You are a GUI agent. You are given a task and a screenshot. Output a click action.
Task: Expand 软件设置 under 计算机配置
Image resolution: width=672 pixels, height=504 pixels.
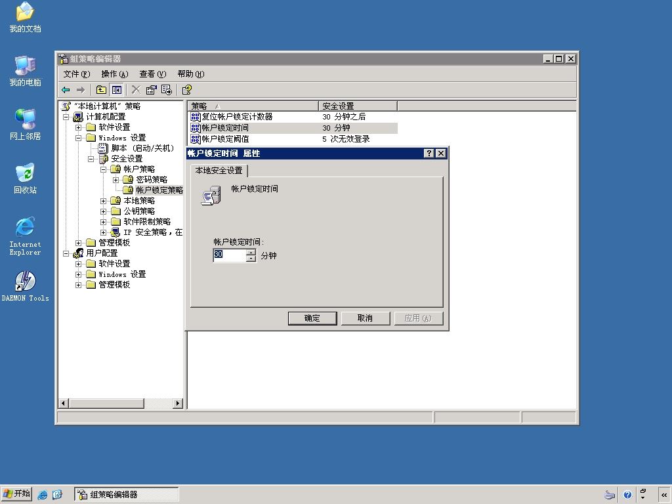pyautogui.click(x=79, y=127)
